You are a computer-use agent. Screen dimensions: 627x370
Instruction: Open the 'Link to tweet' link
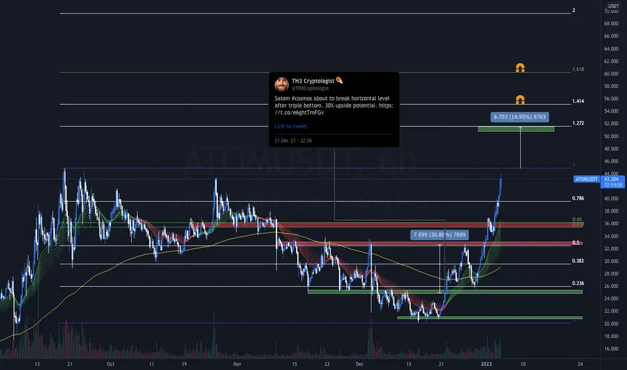291,126
